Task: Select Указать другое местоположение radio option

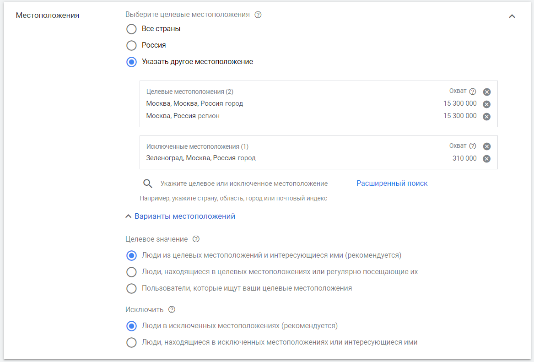Action: [131, 62]
